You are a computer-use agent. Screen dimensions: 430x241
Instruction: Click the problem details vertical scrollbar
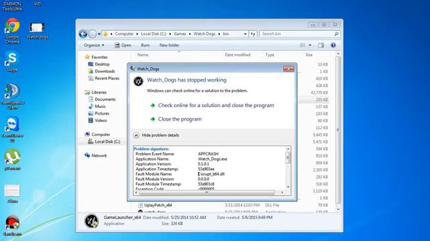coord(288,168)
